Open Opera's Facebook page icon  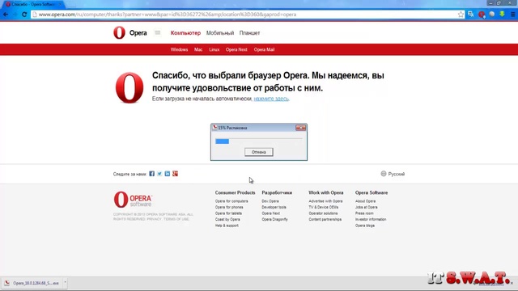pos(151,174)
